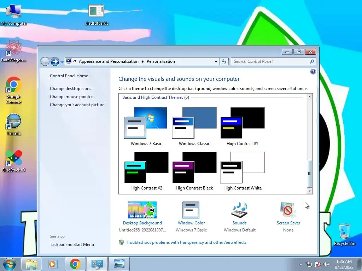Click the Personalization breadcrumb

tap(161, 61)
